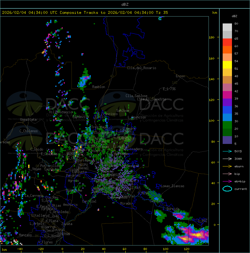Click the 'Mirador' map label
Screen dimensions: 250x253
[x=127, y=203]
